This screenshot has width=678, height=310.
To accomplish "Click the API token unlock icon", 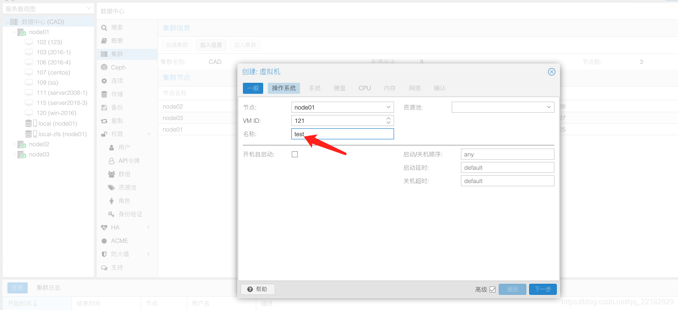I will (x=112, y=161).
